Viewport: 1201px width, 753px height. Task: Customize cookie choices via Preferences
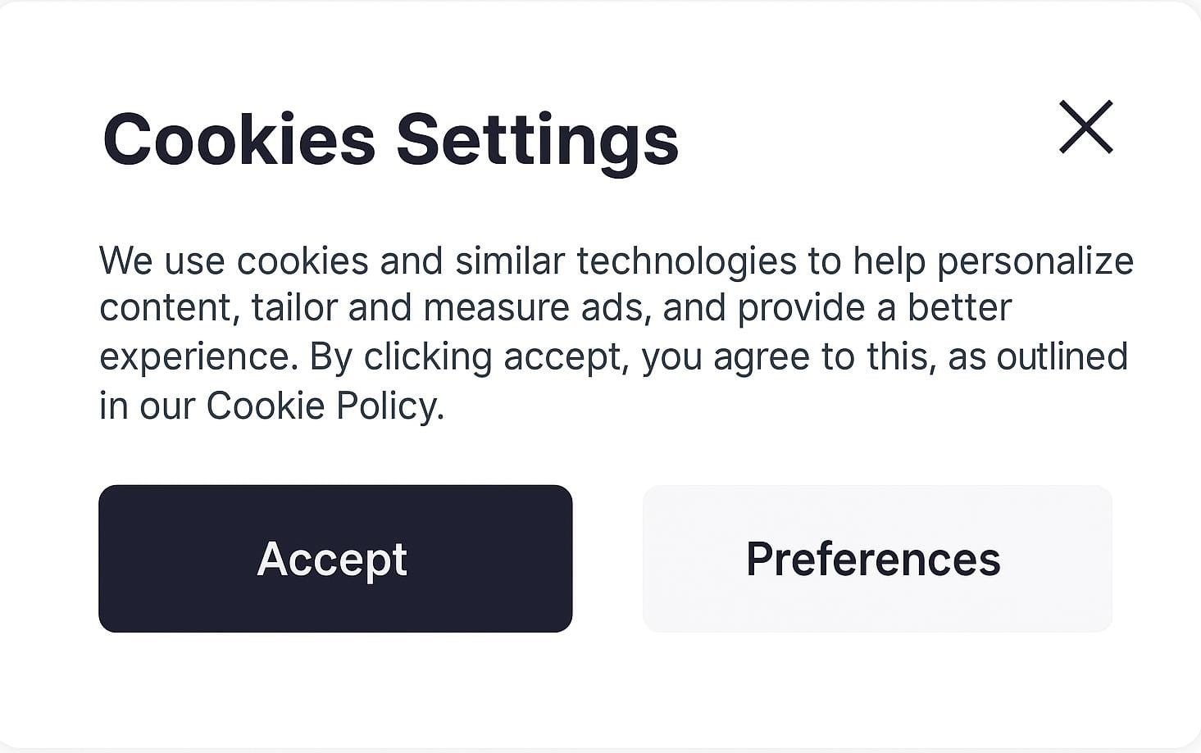[x=877, y=558]
